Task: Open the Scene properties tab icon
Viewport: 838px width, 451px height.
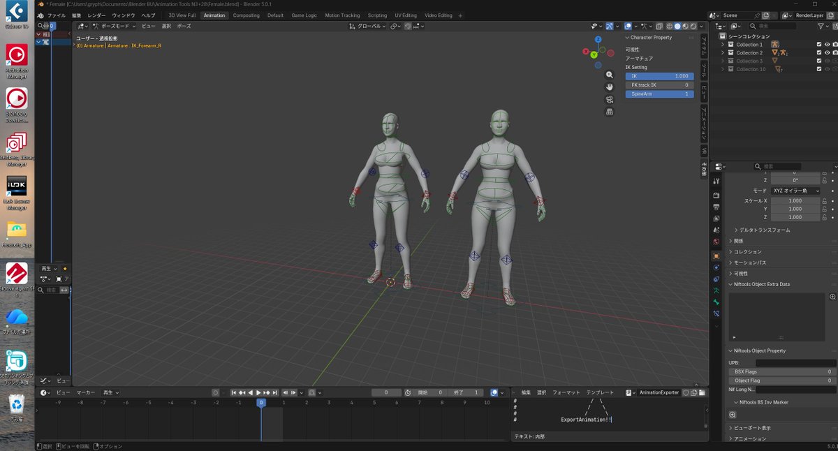Action: (x=716, y=230)
